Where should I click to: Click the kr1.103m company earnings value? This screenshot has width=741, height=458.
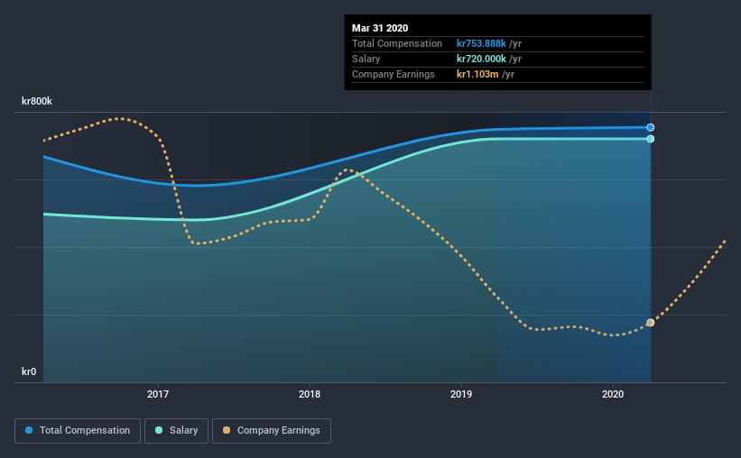coord(477,74)
